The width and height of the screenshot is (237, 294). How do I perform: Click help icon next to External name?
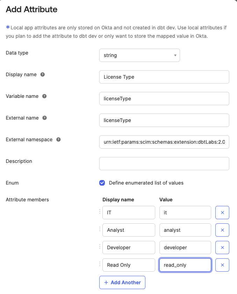pyautogui.click(x=45, y=118)
